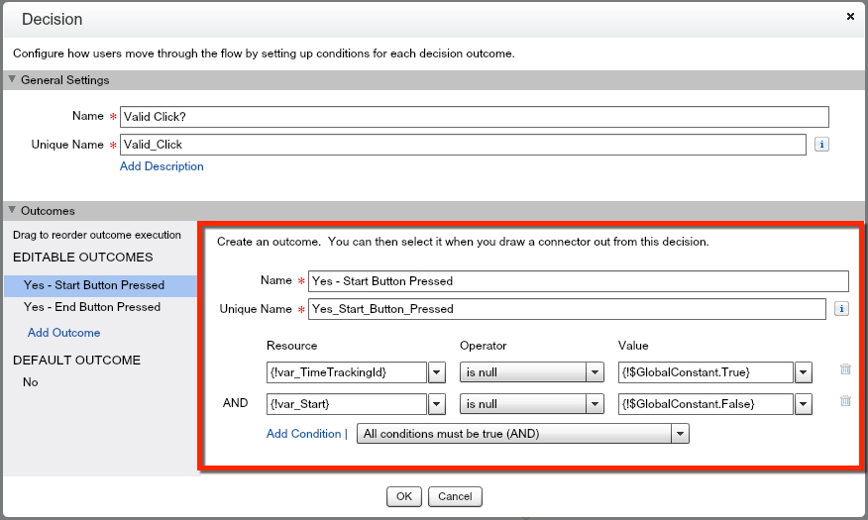Image resolution: width=868 pixels, height=520 pixels.
Task: Select the default outcome No
Action: click(x=30, y=381)
